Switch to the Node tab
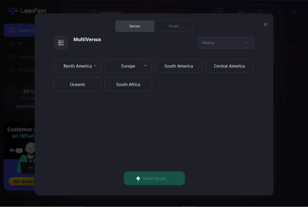Screen dimensions: 308x207 tap(173, 26)
